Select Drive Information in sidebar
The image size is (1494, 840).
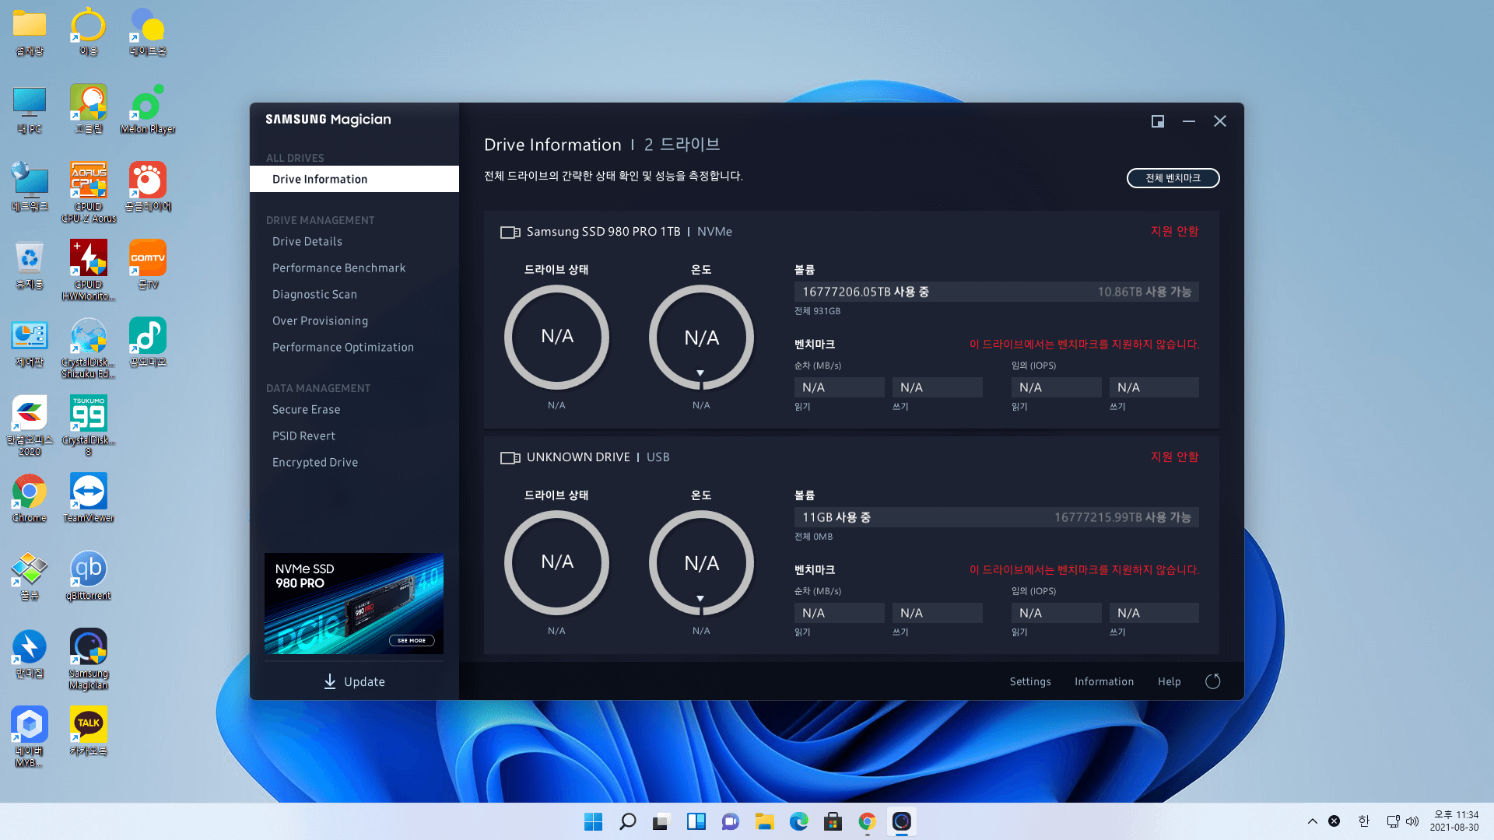tap(354, 179)
